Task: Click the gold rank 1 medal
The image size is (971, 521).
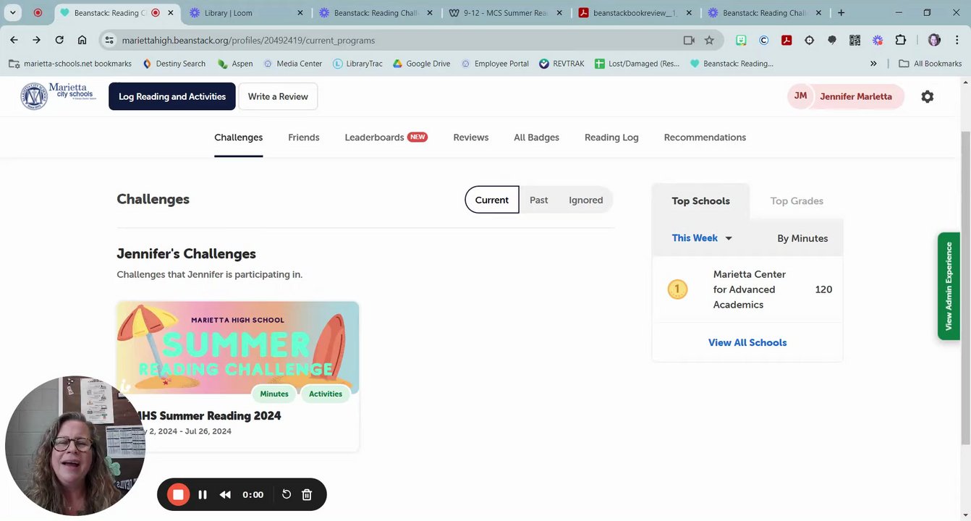Action: point(677,289)
